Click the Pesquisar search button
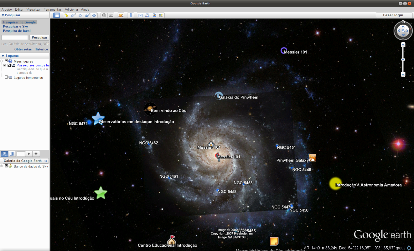Image resolution: width=414 pixels, height=251 pixels. coord(39,37)
